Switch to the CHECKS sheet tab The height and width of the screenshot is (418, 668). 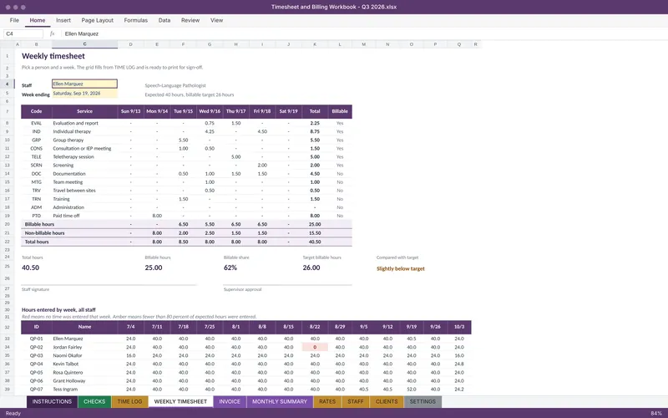pos(94,402)
